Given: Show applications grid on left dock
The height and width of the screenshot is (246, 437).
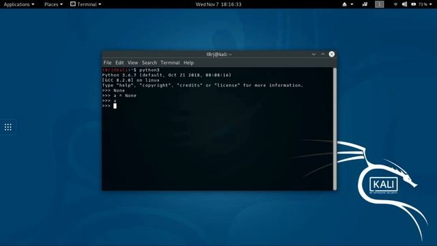Looking at the screenshot, I should (x=8, y=127).
